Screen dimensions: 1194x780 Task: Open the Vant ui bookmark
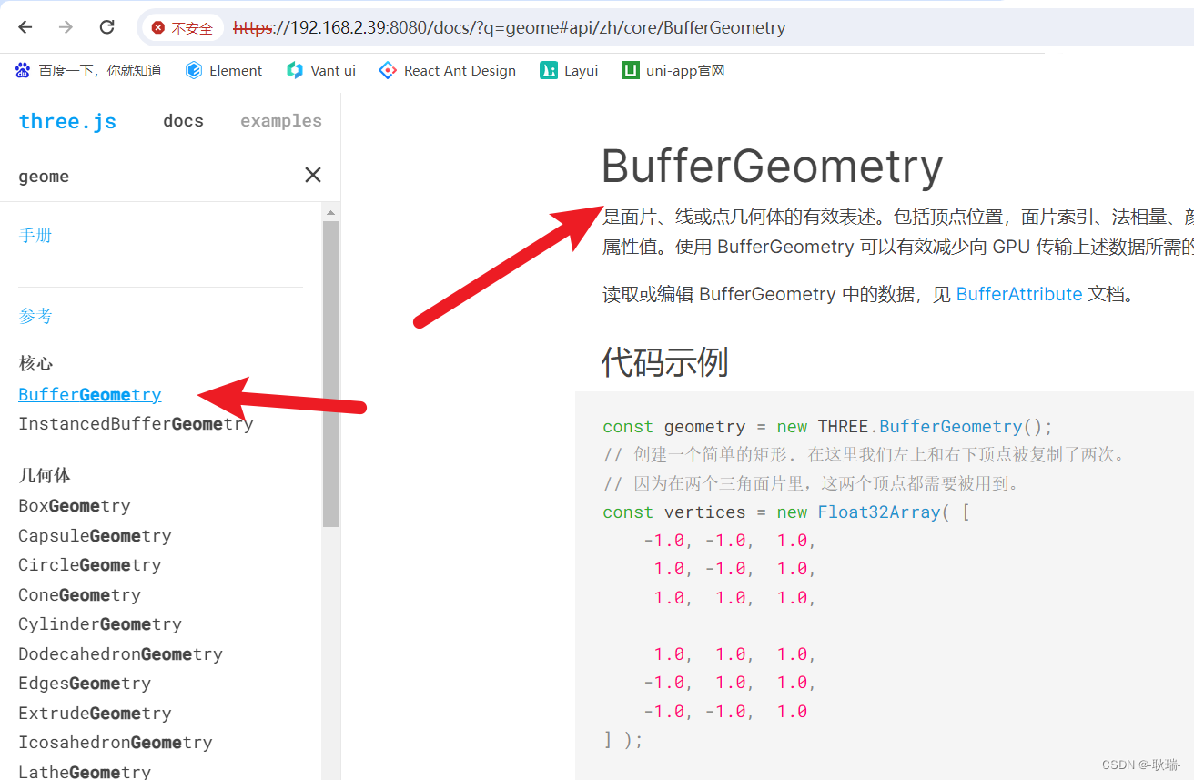point(320,70)
